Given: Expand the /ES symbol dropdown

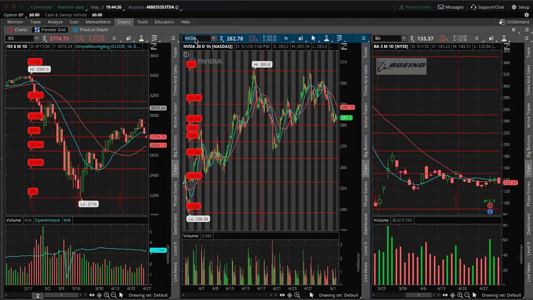Looking at the screenshot, I should (x=37, y=38).
